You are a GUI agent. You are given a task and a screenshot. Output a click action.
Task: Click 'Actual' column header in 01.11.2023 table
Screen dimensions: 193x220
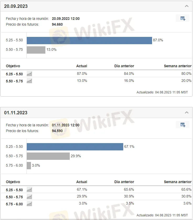[x=82, y=182]
